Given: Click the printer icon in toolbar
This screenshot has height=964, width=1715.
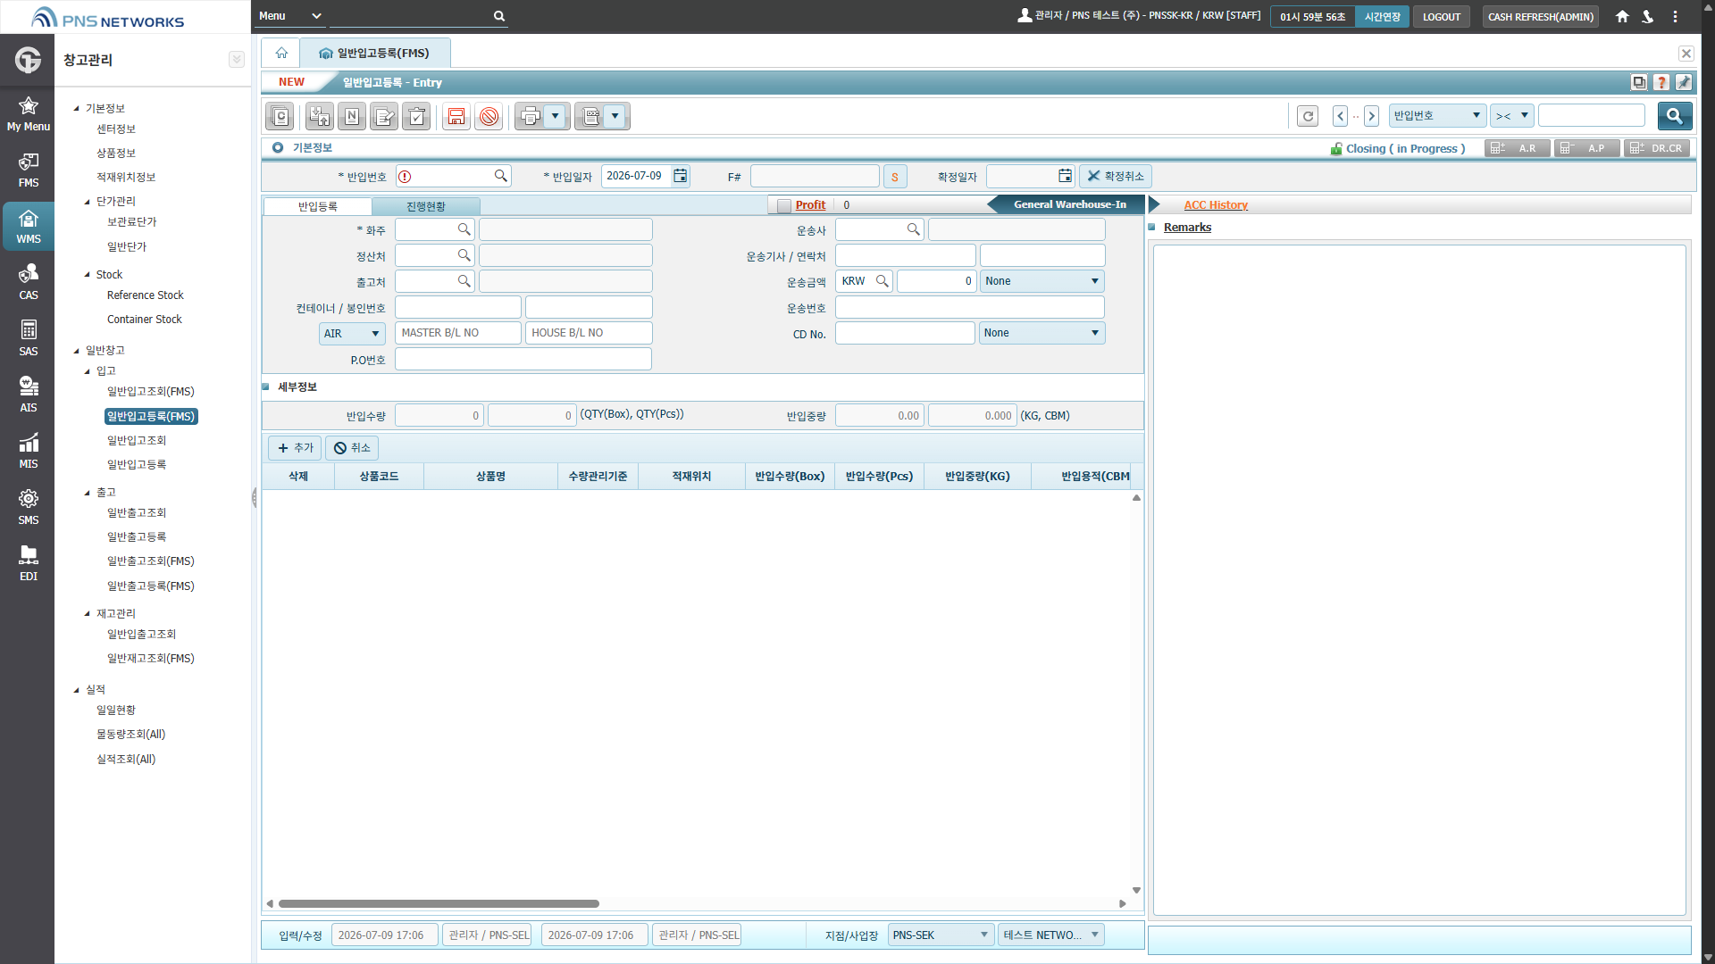Looking at the screenshot, I should (x=531, y=116).
